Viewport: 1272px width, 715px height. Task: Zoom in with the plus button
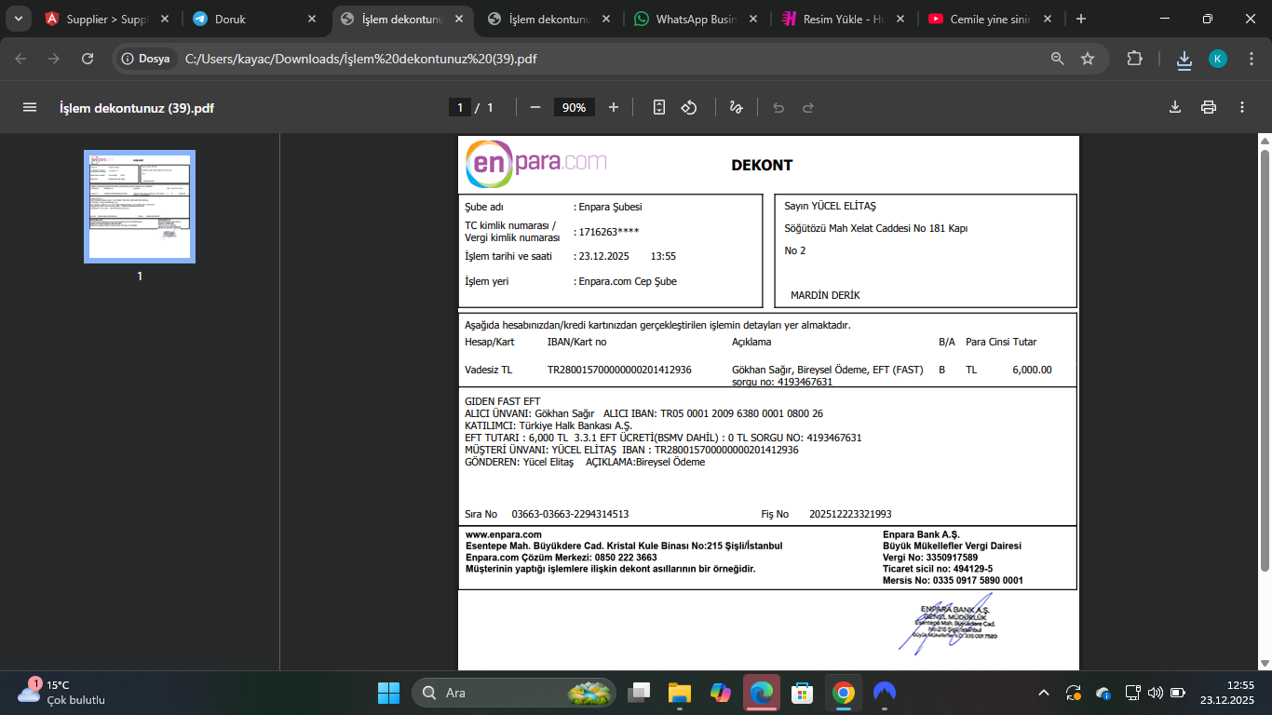614,107
